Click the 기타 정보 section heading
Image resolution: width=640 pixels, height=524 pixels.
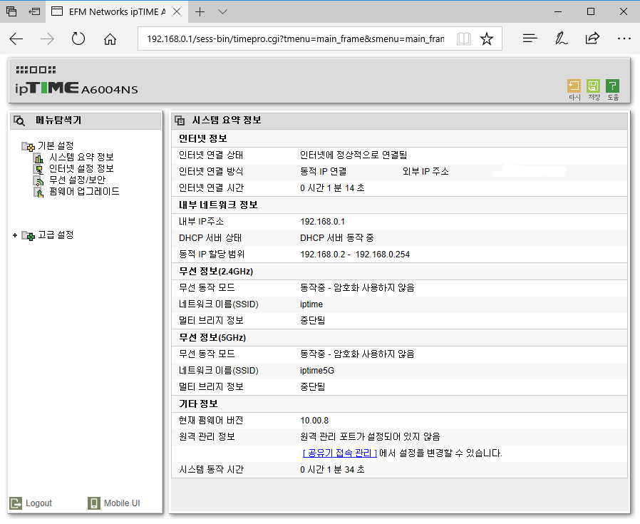pos(198,404)
